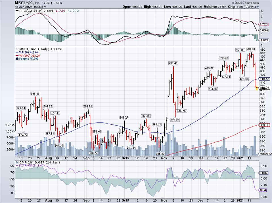Click the 455.03 high price label
Image resolution: width=272 pixels, height=203 pixels.
pyautogui.click(x=240, y=50)
